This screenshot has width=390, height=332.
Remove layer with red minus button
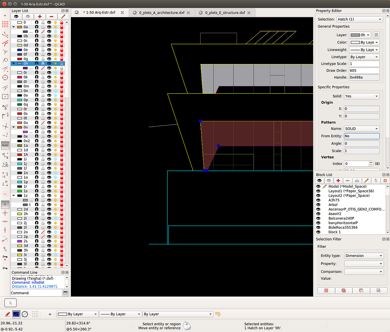(51, 16)
